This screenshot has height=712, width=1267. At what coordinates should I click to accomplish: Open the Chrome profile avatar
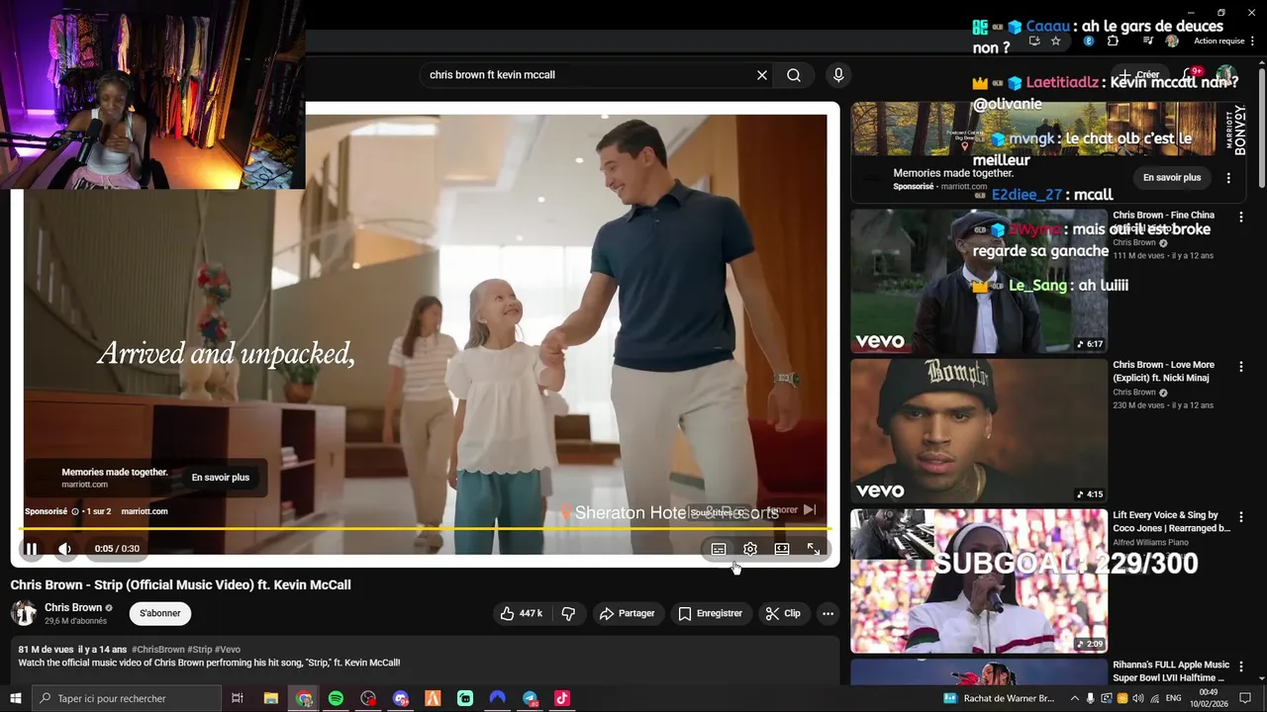pyautogui.click(x=1172, y=41)
